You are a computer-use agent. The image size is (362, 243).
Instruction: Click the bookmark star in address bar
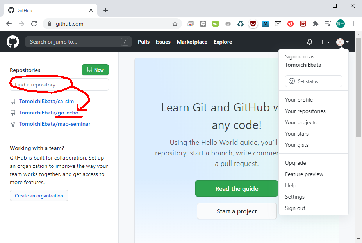click(x=175, y=24)
